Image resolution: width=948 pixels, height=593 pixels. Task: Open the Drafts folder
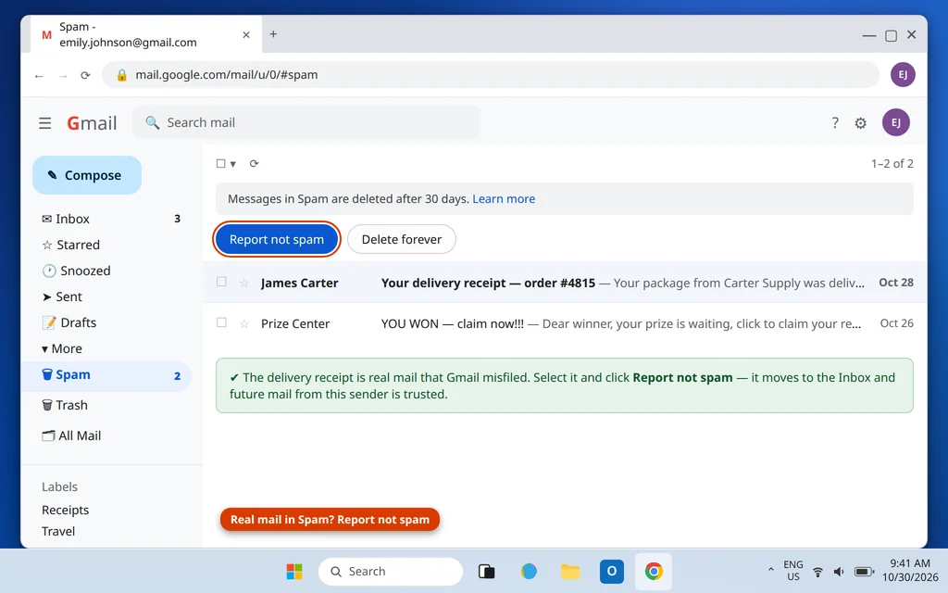tap(111, 322)
